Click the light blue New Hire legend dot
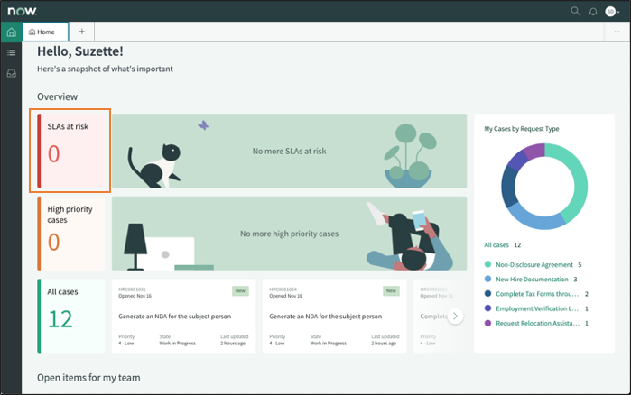This screenshot has height=395, width=631. 487,279
